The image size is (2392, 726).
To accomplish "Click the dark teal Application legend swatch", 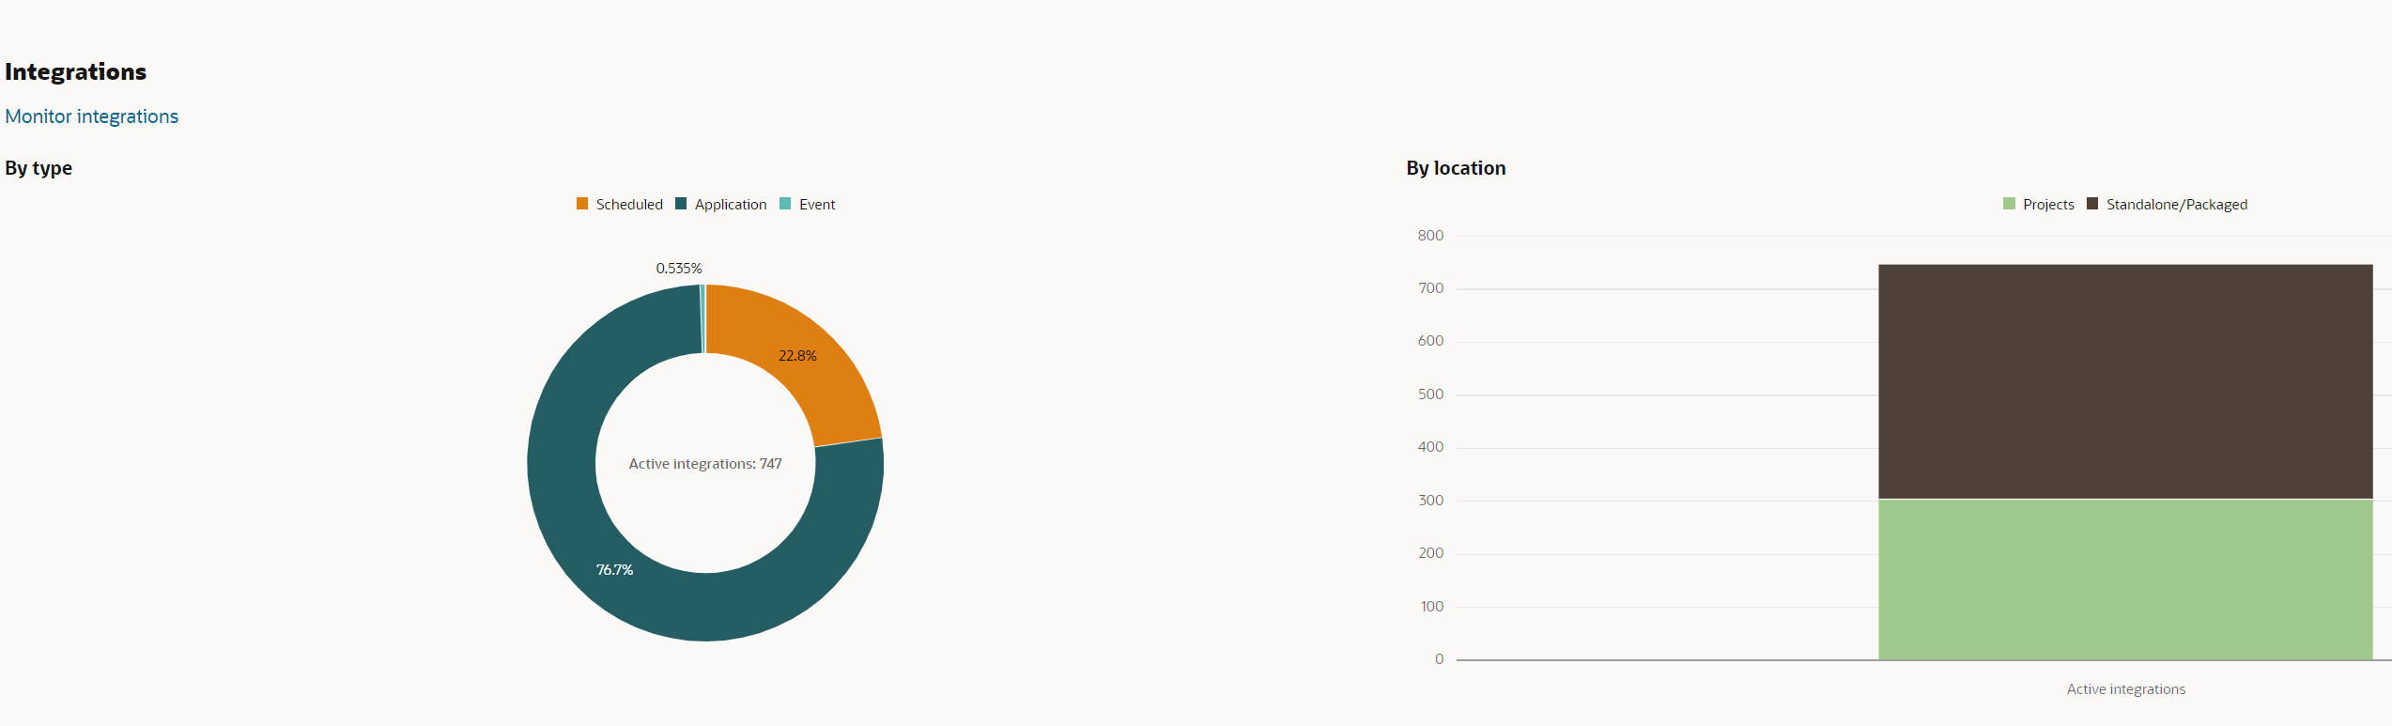I will coord(681,204).
